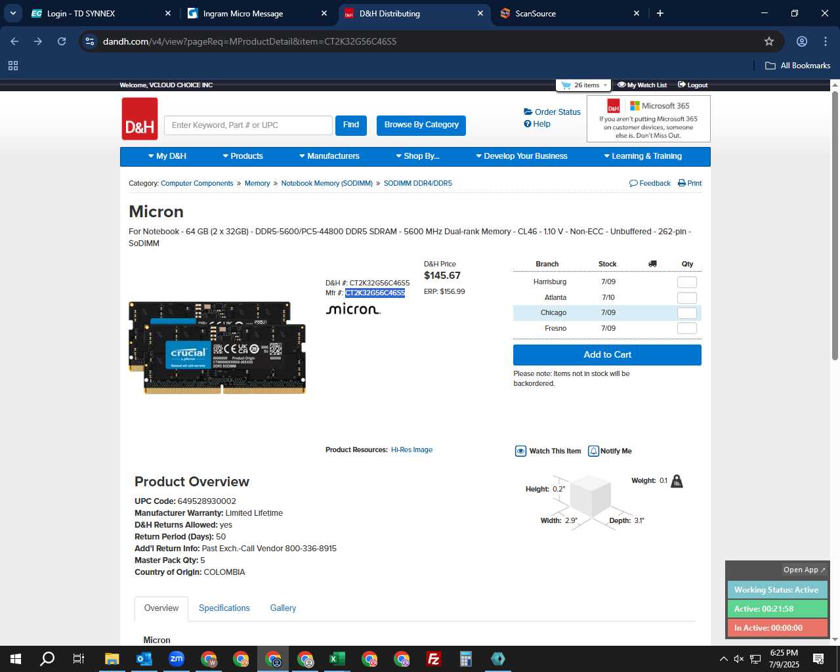Switch to Ingram Micro Message tab
This screenshot has height=672, width=840.
click(x=256, y=13)
